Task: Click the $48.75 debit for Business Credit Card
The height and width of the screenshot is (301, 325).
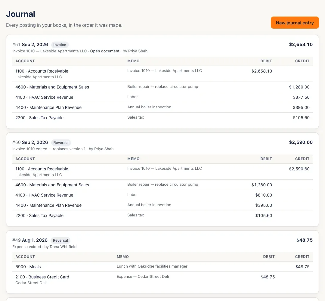Action: click(268, 277)
